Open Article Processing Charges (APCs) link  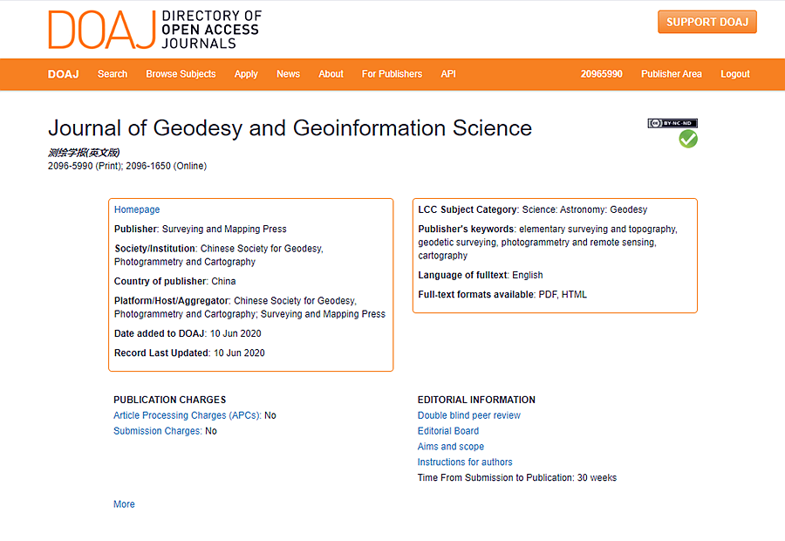[187, 415]
